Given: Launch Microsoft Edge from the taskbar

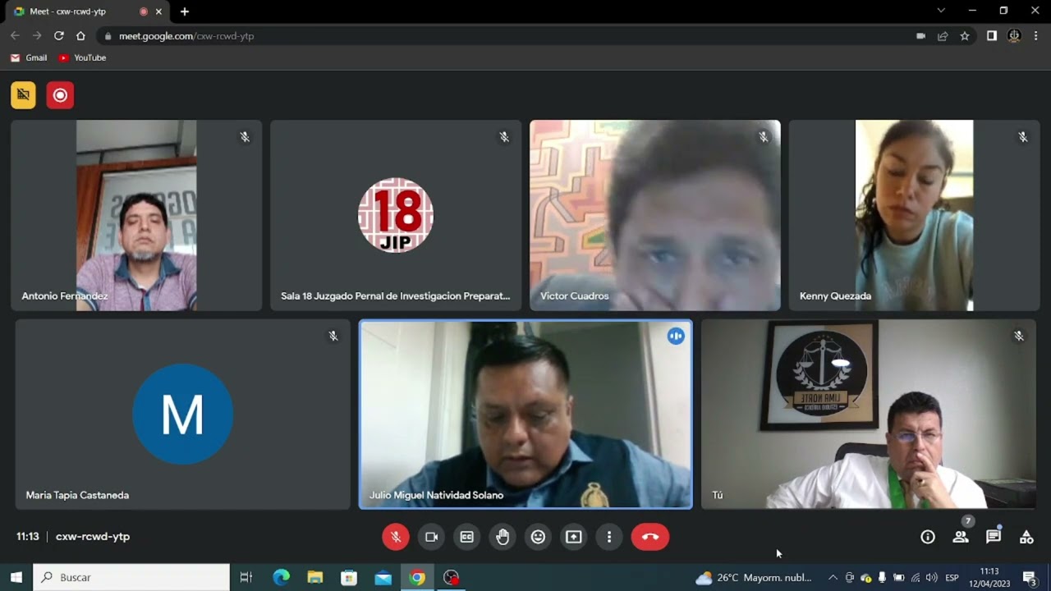Looking at the screenshot, I should tap(281, 578).
